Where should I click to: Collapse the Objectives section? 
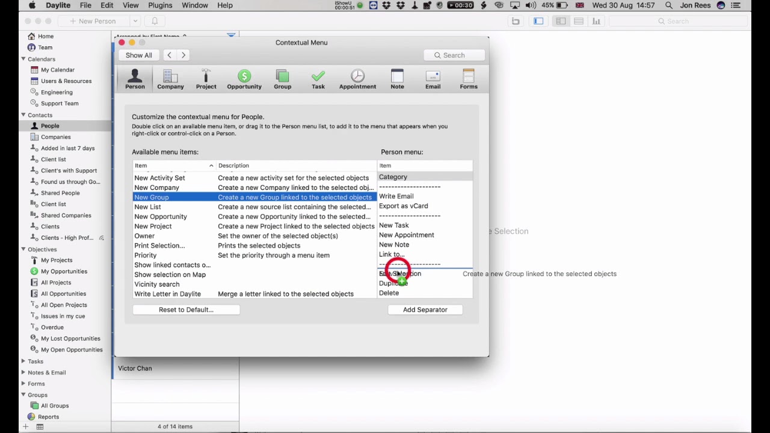coord(23,249)
